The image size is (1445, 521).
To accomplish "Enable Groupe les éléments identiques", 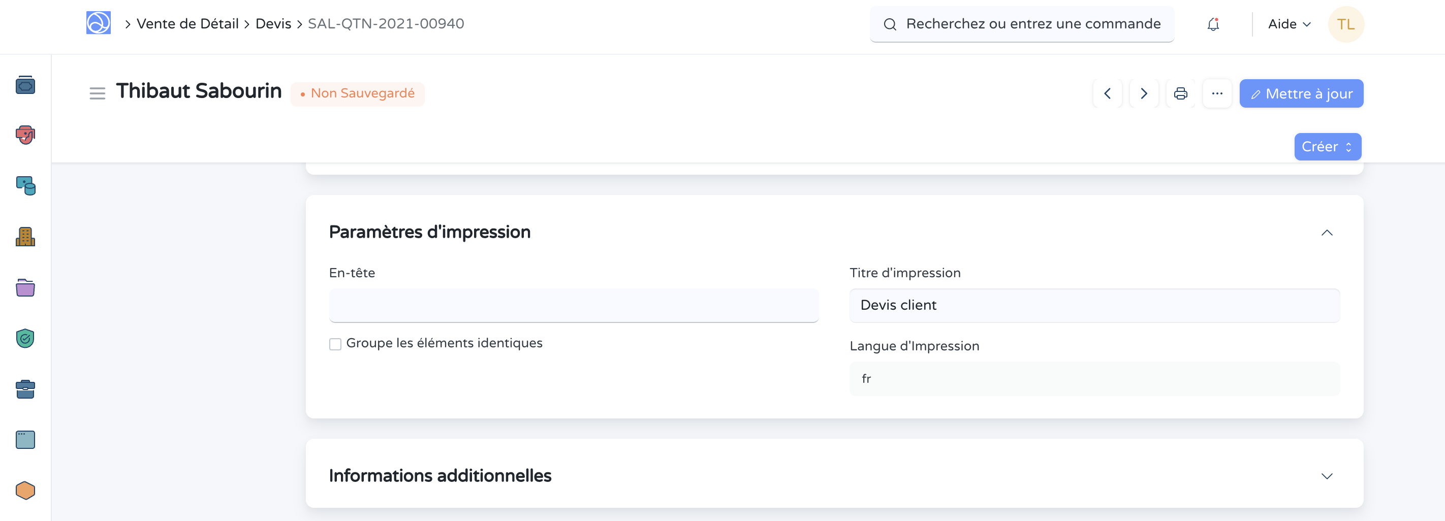I will (x=335, y=344).
